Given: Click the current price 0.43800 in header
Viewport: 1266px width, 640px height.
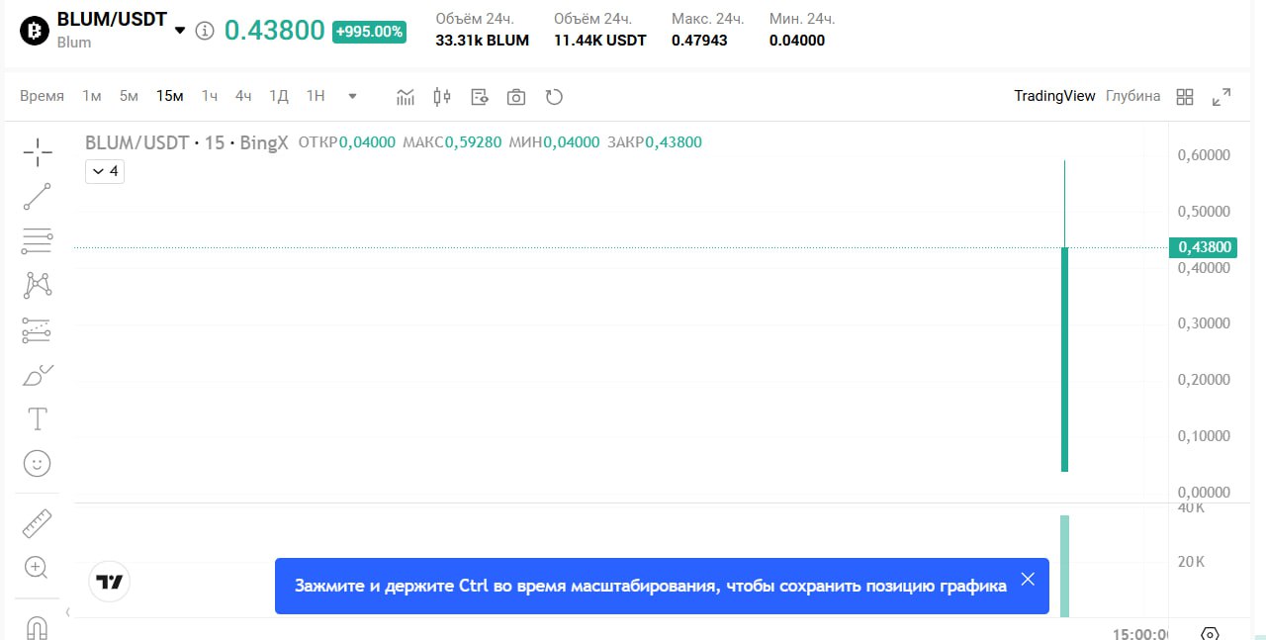Looking at the screenshot, I should tap(274, 31).
